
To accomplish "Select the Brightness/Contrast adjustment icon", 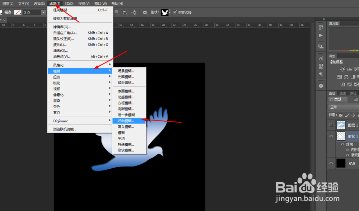I will click(x=342, y=68).
